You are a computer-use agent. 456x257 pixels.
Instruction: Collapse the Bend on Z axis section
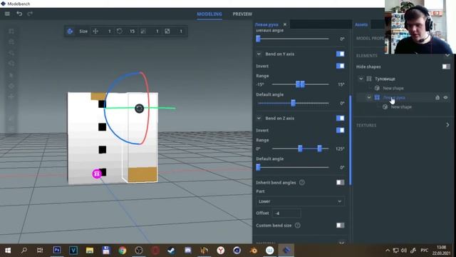click(x=259, y=118)
